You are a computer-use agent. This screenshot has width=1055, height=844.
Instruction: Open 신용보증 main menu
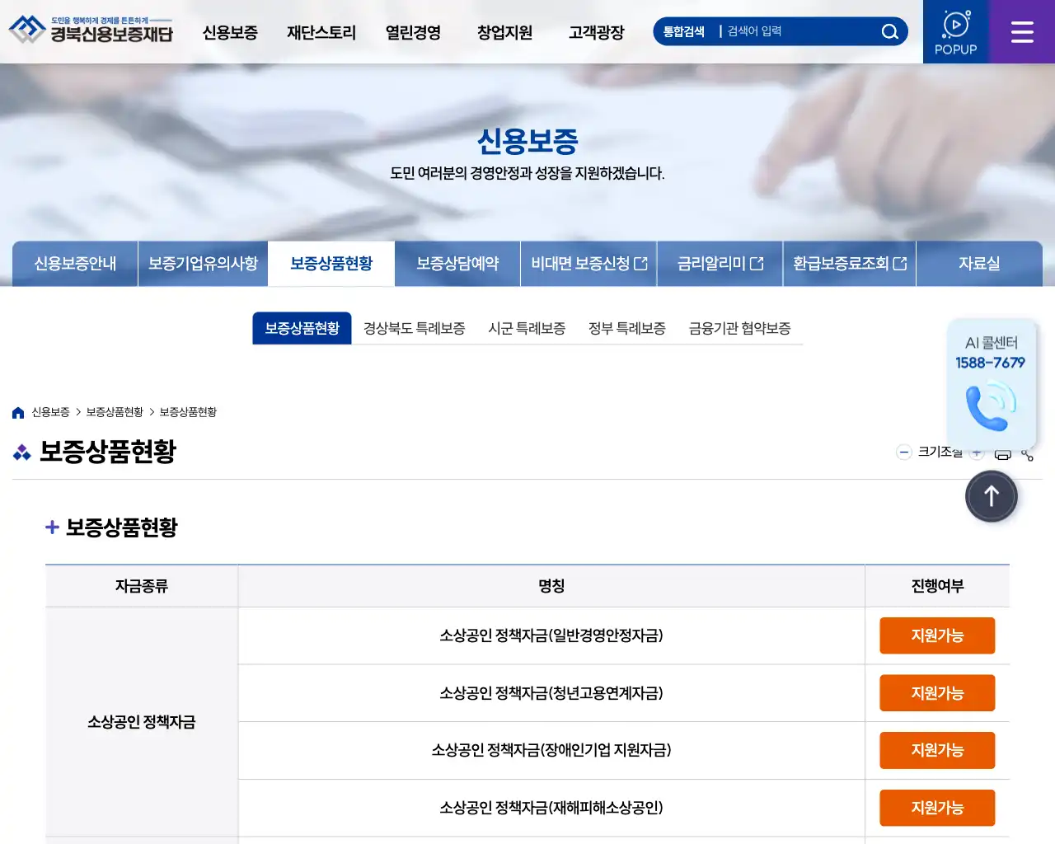click(x=230, y=32)
